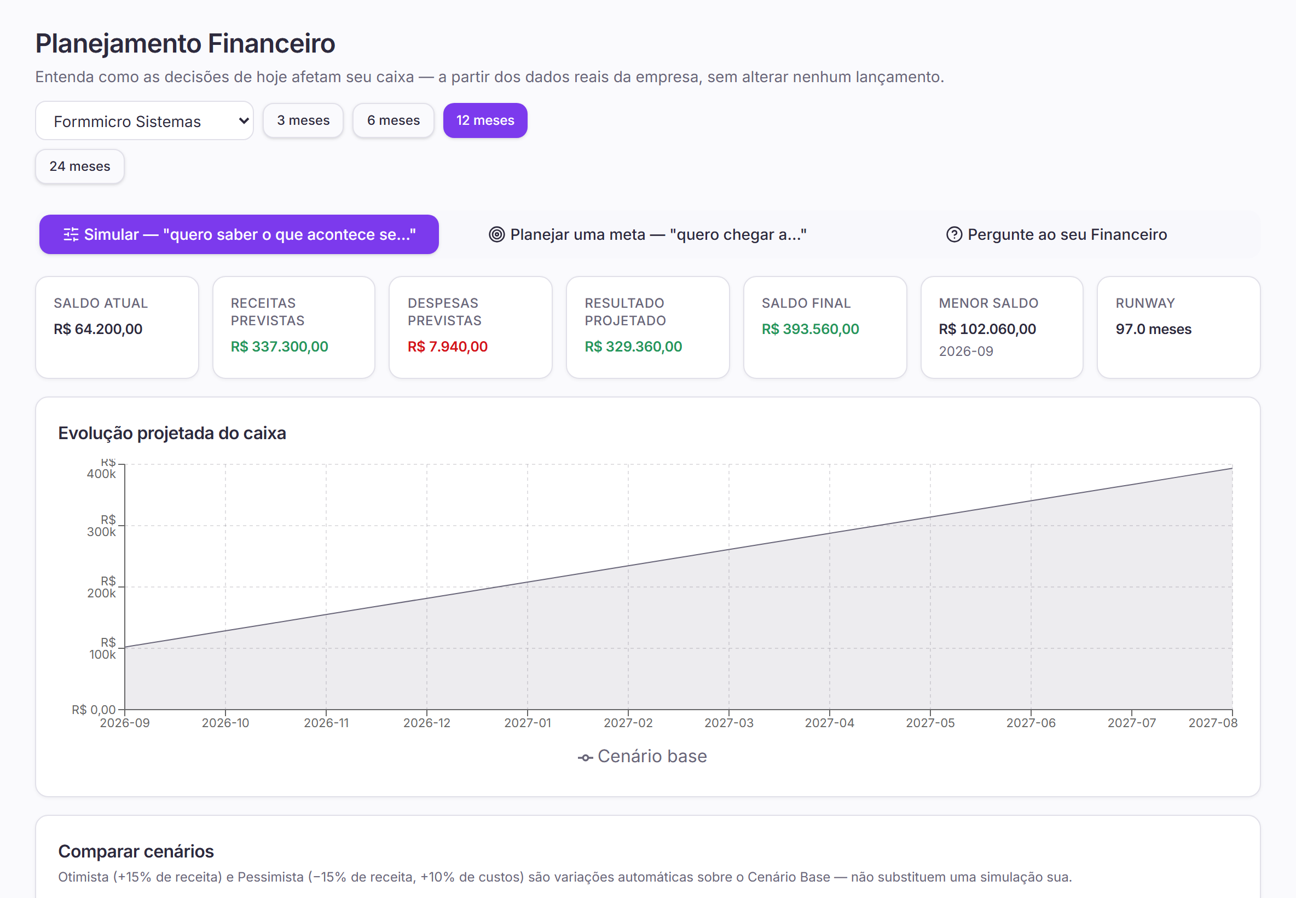Select the 12 meses period
Screen dimensions: 1296x898
(485, 120)
